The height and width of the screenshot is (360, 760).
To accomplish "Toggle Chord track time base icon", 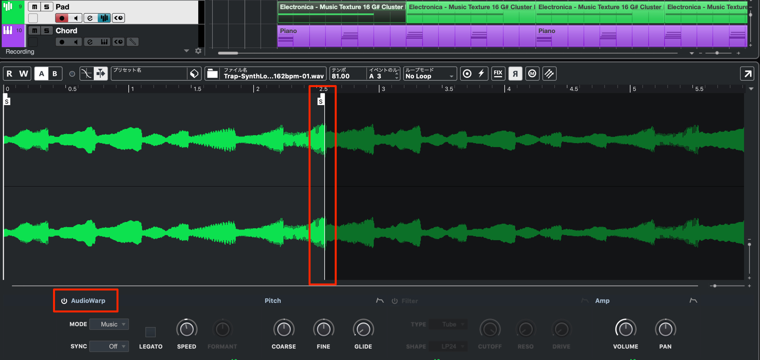I will click(118, 42).
